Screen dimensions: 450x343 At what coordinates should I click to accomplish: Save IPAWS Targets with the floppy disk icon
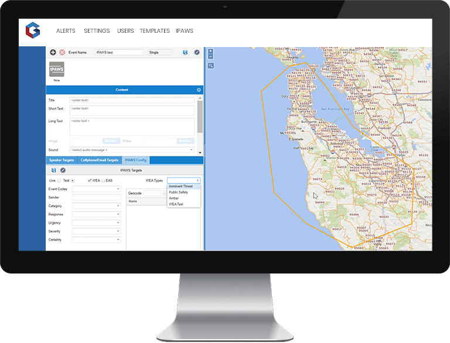pyautogui.click(x=53, y=171)
